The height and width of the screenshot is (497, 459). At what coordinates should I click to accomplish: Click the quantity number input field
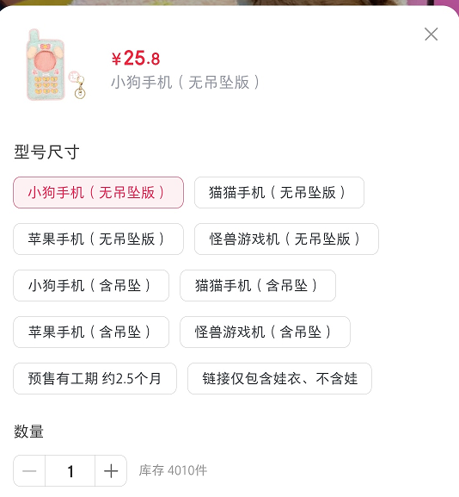pyautogui.click(x=70, y=470)
